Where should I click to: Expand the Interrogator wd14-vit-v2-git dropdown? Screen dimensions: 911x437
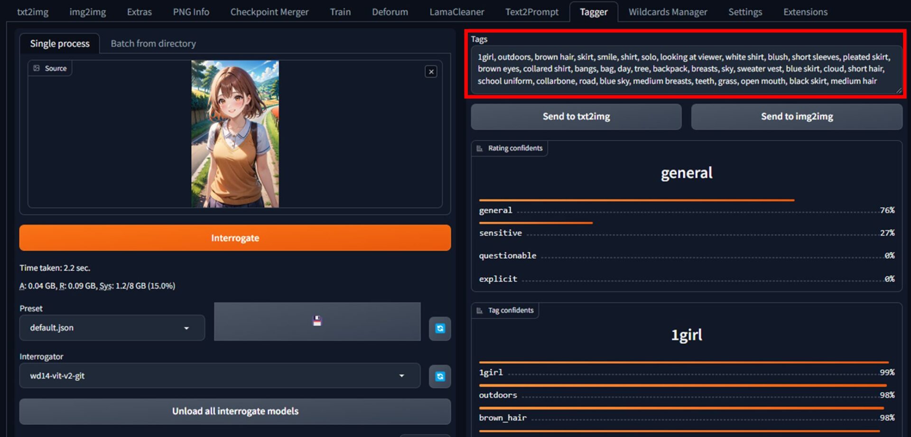(219, 376)
